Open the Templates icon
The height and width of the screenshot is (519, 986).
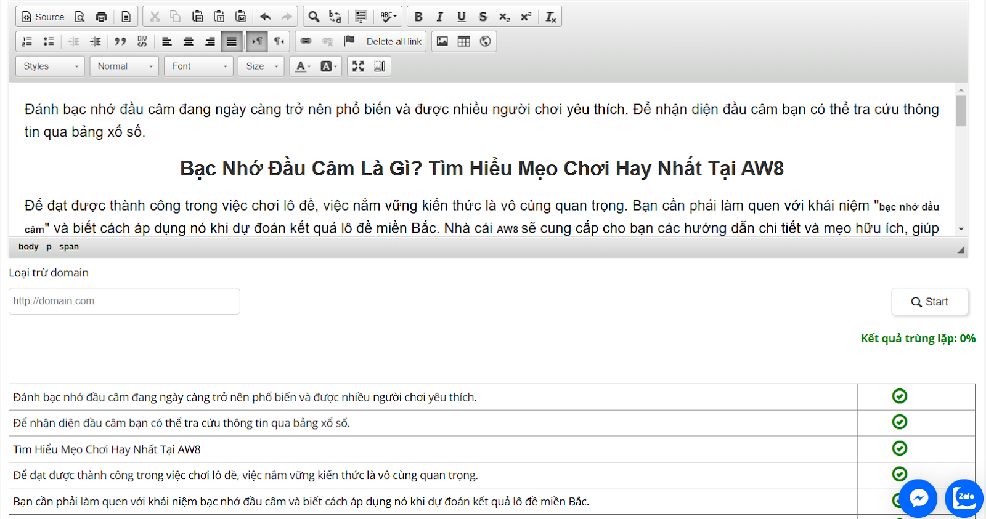(x=126, y=17)
